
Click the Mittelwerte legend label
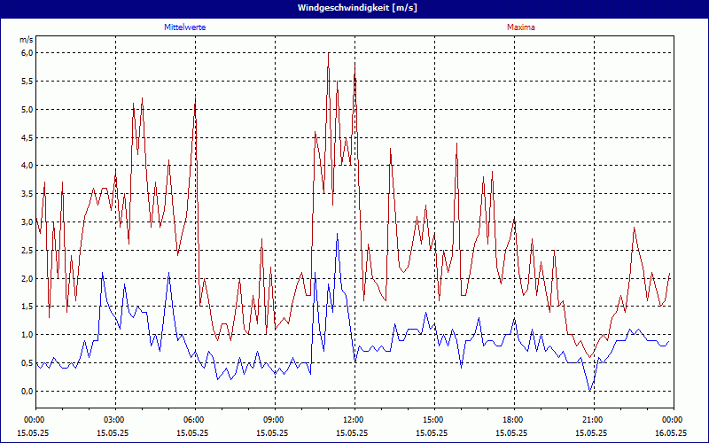[191, 27]
